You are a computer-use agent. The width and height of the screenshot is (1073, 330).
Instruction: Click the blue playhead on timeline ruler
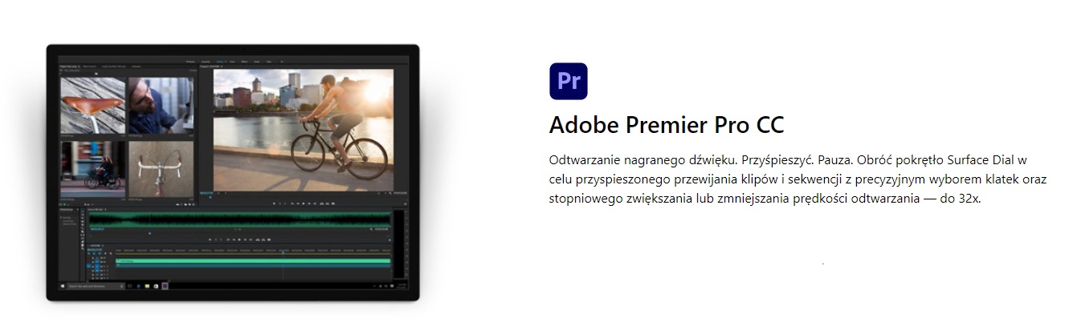point(283,252)
